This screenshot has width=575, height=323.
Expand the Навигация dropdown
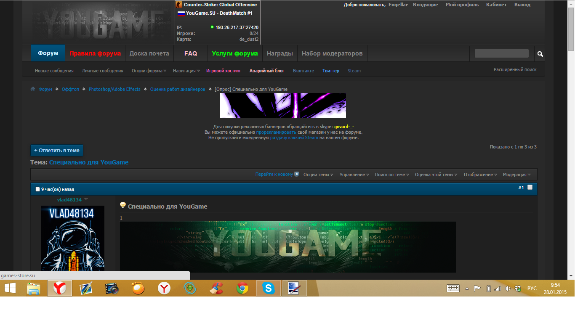pos(186,71)
